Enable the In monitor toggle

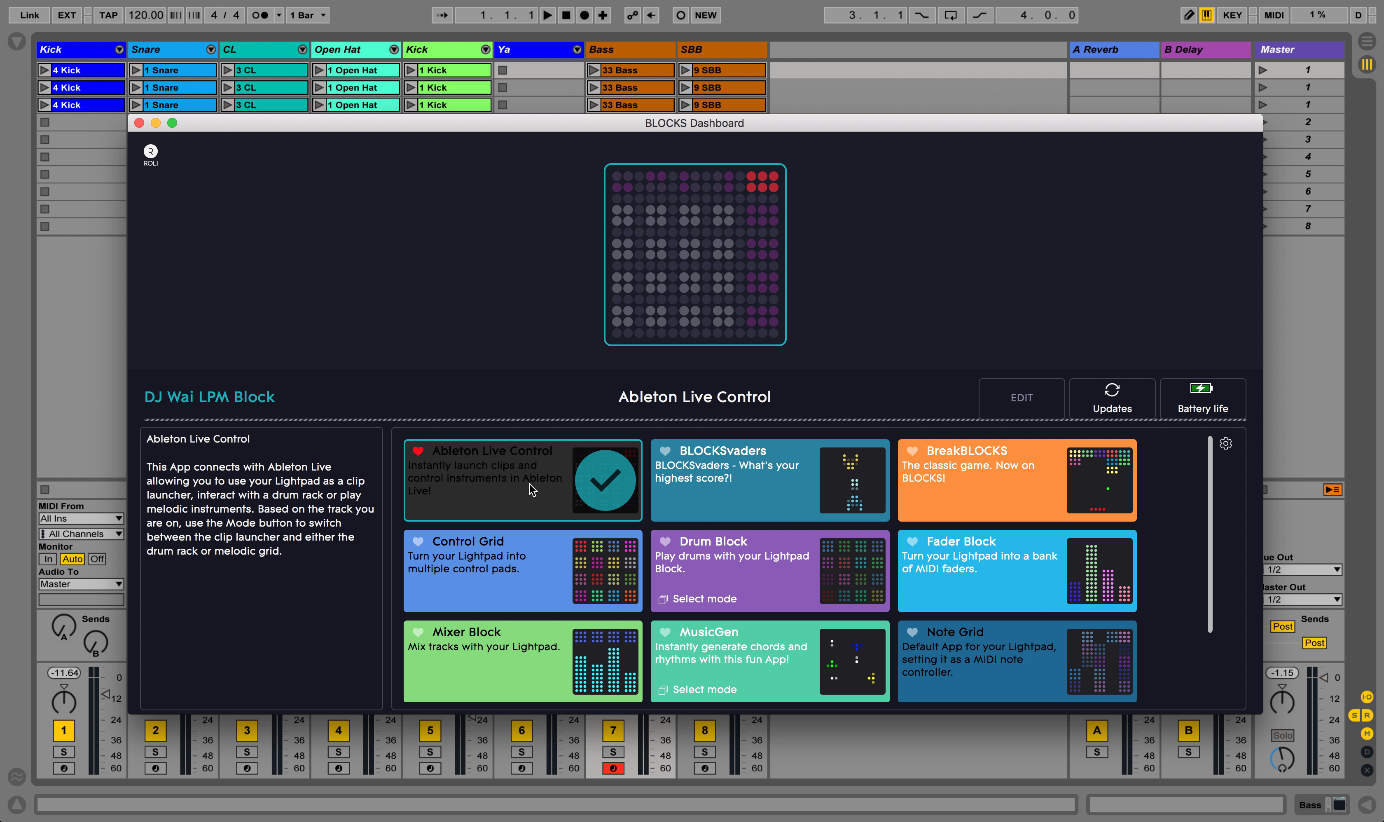48,558
